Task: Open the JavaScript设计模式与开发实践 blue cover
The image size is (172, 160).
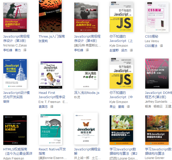Action: (x=15, y=74)
